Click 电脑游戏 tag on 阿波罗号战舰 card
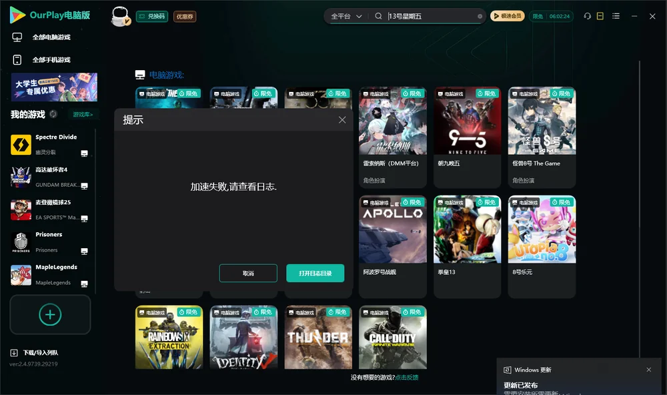The image size is (667, 395). point(376,203)
